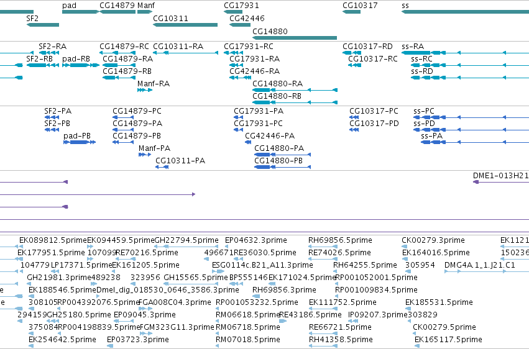The width and height of the screenshot is (529, 349).
Task: Click protein SF2-PB
Action: pos(57,124)
